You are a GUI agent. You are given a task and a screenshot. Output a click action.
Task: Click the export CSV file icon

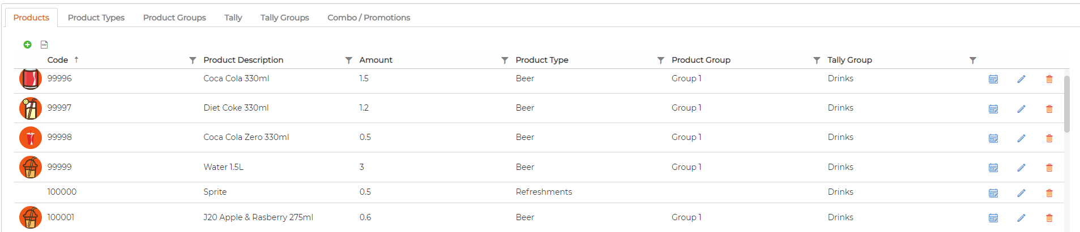click(44, 45)
